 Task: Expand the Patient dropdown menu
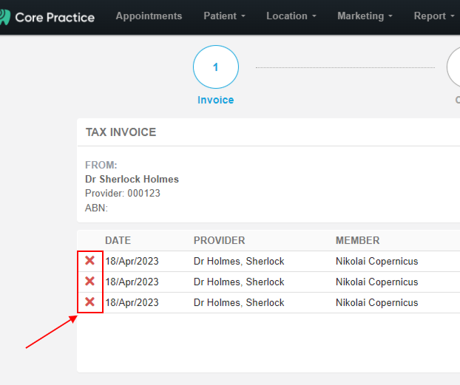[x=224, y=16]
